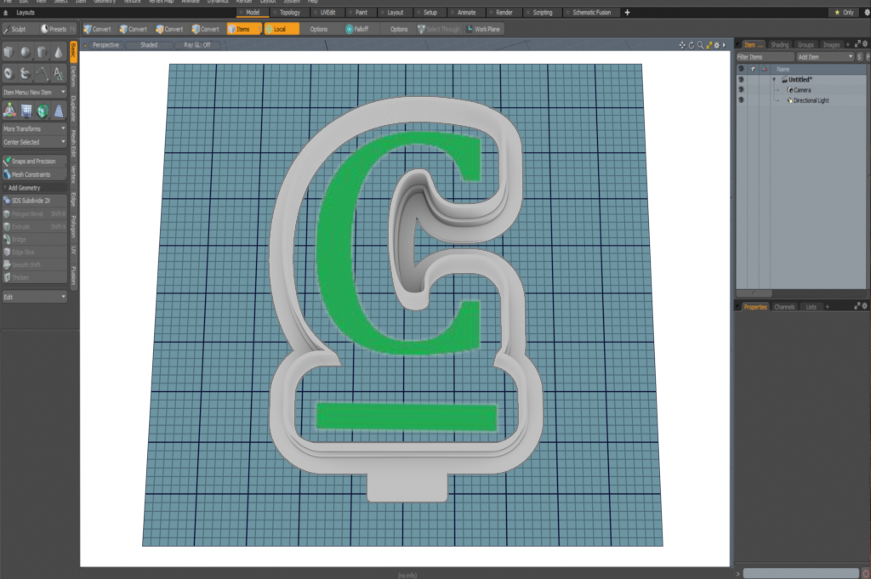Click SDS Subdivide 2X
Image resolution: width=871 pixels, height=579 pixels.
coord(34,201)
